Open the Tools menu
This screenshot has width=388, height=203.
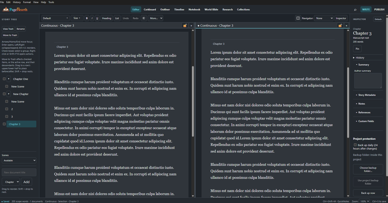51,2
